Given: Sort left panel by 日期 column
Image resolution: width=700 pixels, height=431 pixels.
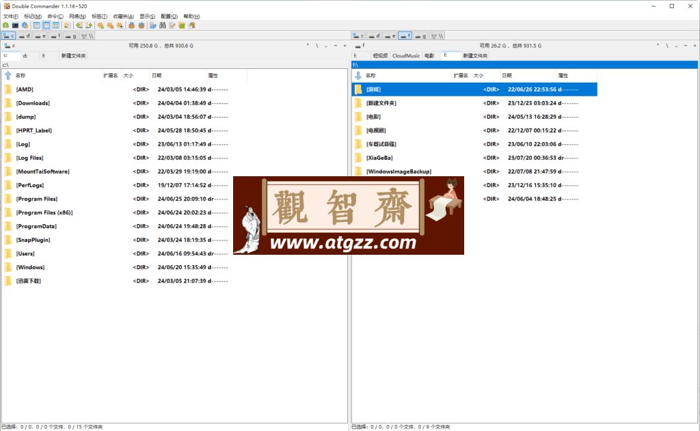Looking at the screenshot, I should 178,75.
